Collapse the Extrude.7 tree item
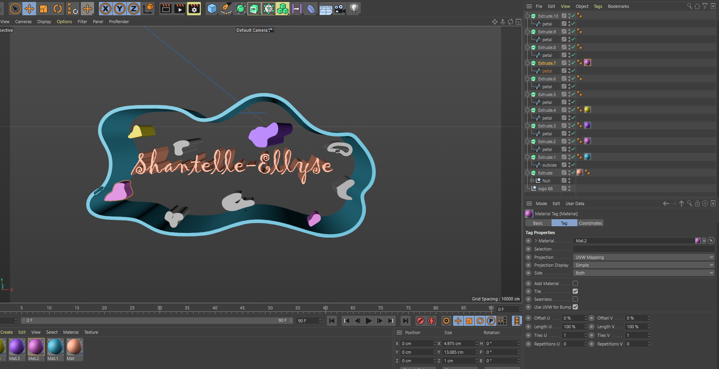The width and height of the screenshot is (719, 369). (x=528, y=63)
